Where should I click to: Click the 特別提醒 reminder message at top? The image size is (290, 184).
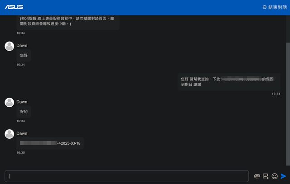[x=68, y=21]
